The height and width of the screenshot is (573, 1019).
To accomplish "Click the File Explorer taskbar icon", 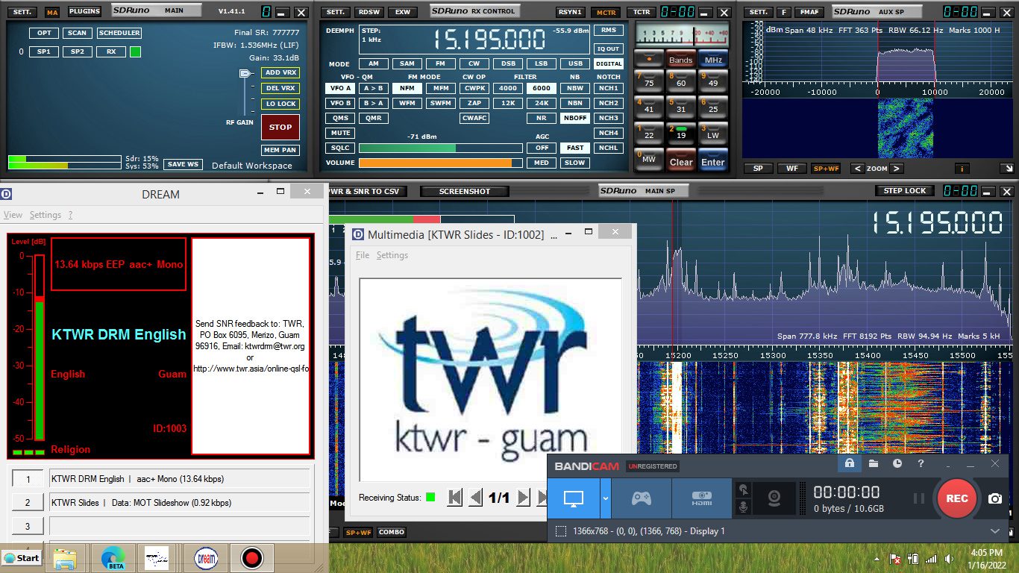I will 65,557.
